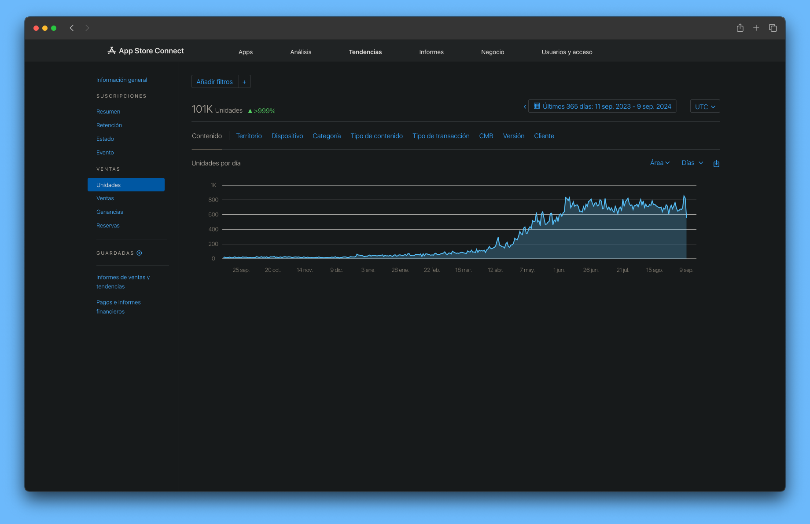Image resolution: width=810 pixels, height=524 pixels.
Task: Click the left chevron before the date range
Action: pos(525,106)
